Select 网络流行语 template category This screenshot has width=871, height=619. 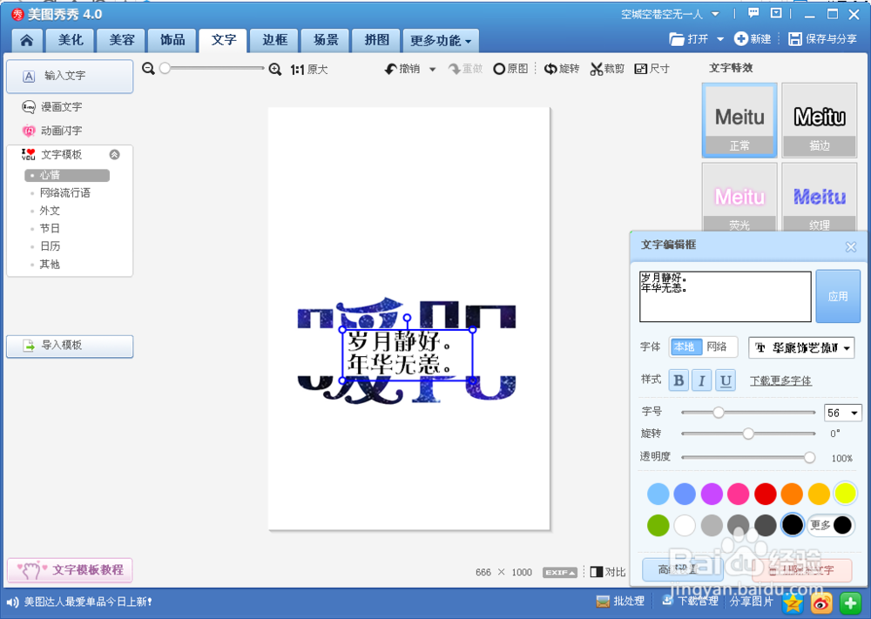pos(65,192)
